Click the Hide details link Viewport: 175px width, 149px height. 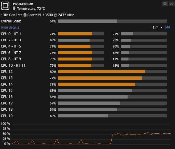click(x=10, y=27)
